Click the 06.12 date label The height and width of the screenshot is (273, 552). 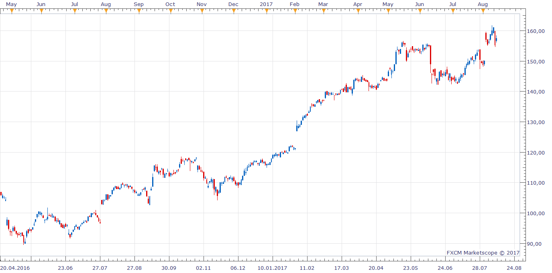238,268
